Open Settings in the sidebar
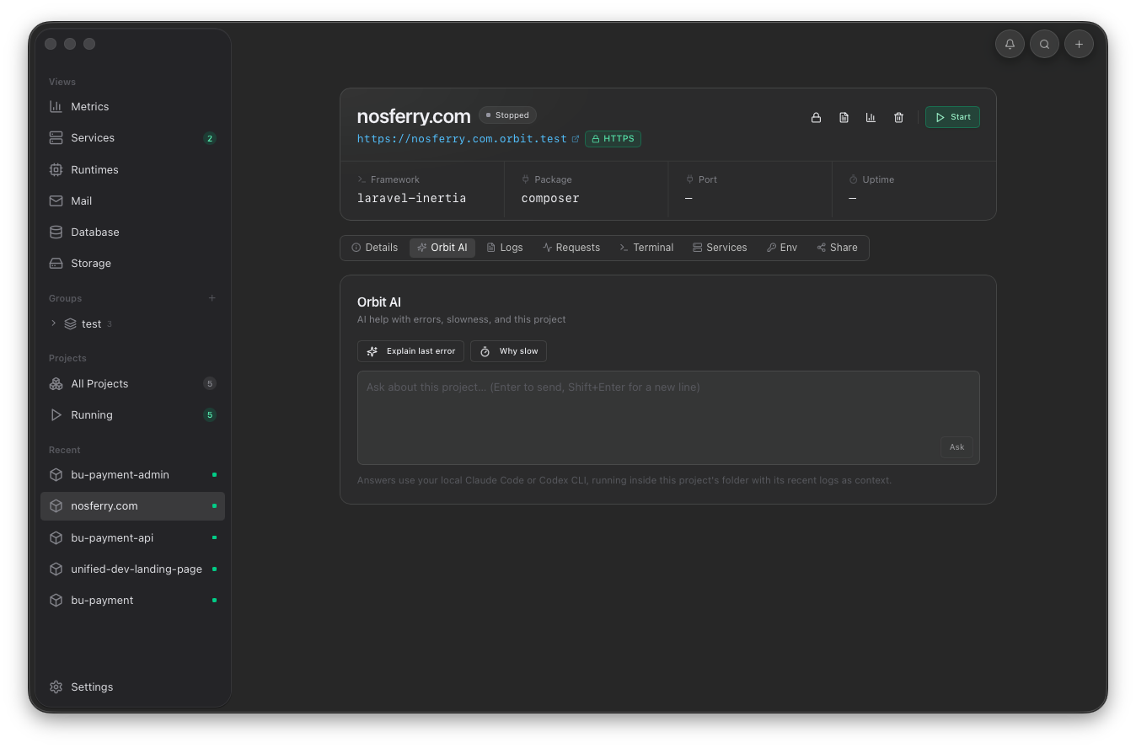This screenshot has height=748, width=1136. 132,687
